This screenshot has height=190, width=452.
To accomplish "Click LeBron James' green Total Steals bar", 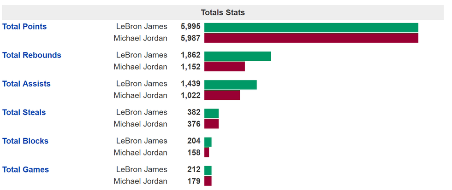I will 211,113.
